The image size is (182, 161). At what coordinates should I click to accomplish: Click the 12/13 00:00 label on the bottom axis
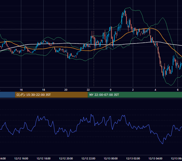111,158
